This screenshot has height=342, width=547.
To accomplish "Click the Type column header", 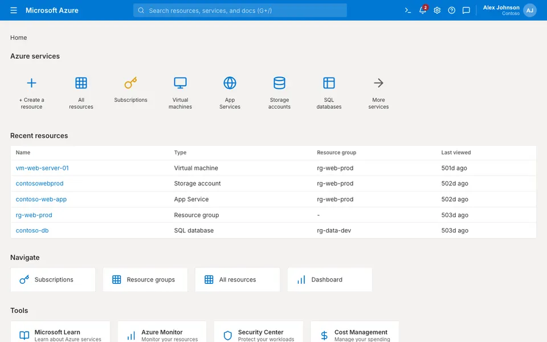I will [180, 153].
